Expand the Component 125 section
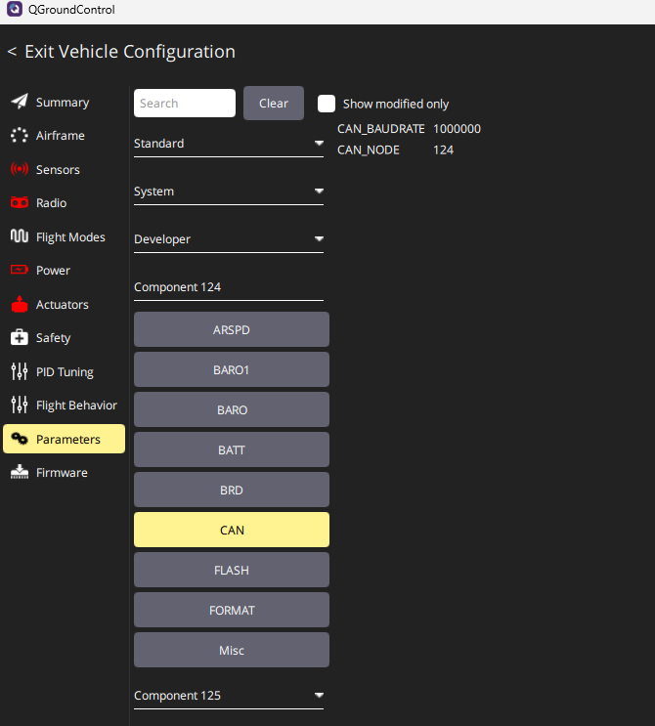 pyautogui.click(x=228, y=696)
